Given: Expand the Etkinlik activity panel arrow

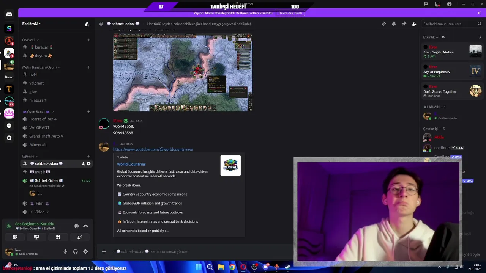Looking at the screenshot, I should 480,37.
